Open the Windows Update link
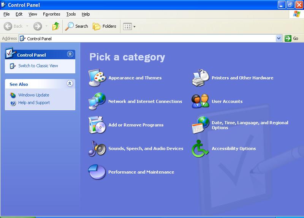This screenshot has width=304, height=218. (x=34, y=95)
